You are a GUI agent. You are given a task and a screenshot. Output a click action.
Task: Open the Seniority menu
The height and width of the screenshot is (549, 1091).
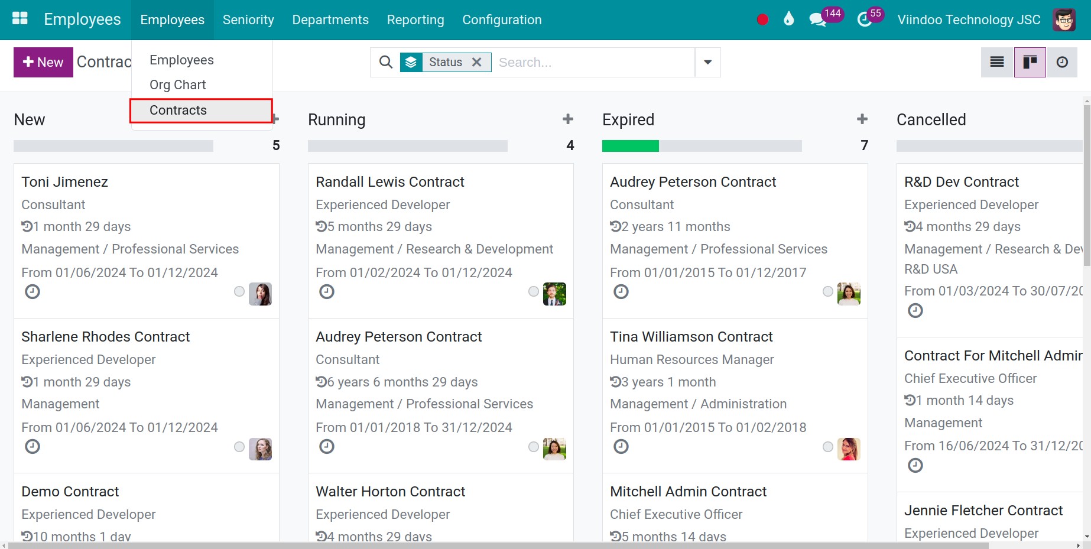coord(248,20)
